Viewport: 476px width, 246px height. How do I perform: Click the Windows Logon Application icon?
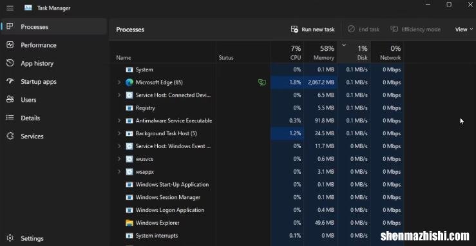(129, 210)
